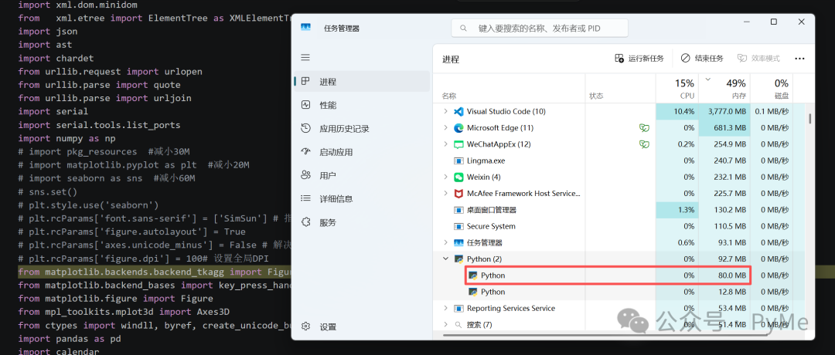The image size is (835, 355).
Task: Select the Secure System process row
Action: [x=619, y=226]
